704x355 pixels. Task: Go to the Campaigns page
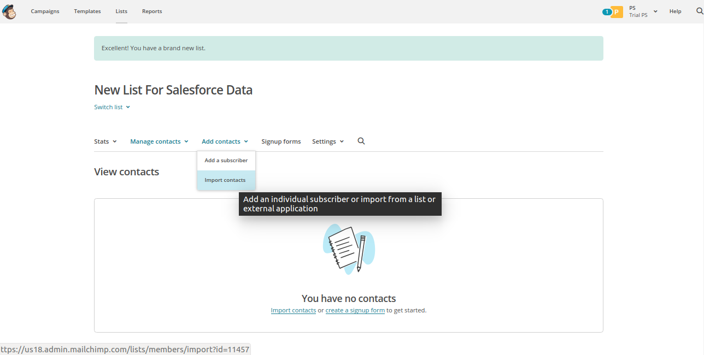click(x=45, y=11)
